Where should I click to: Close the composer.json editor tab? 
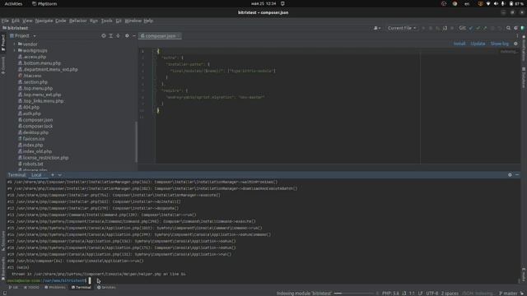coord(179,36)
